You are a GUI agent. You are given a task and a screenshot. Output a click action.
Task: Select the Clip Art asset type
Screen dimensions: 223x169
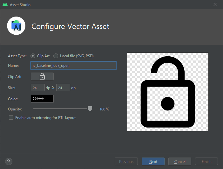pyautogui.click(x=33, y=56)
